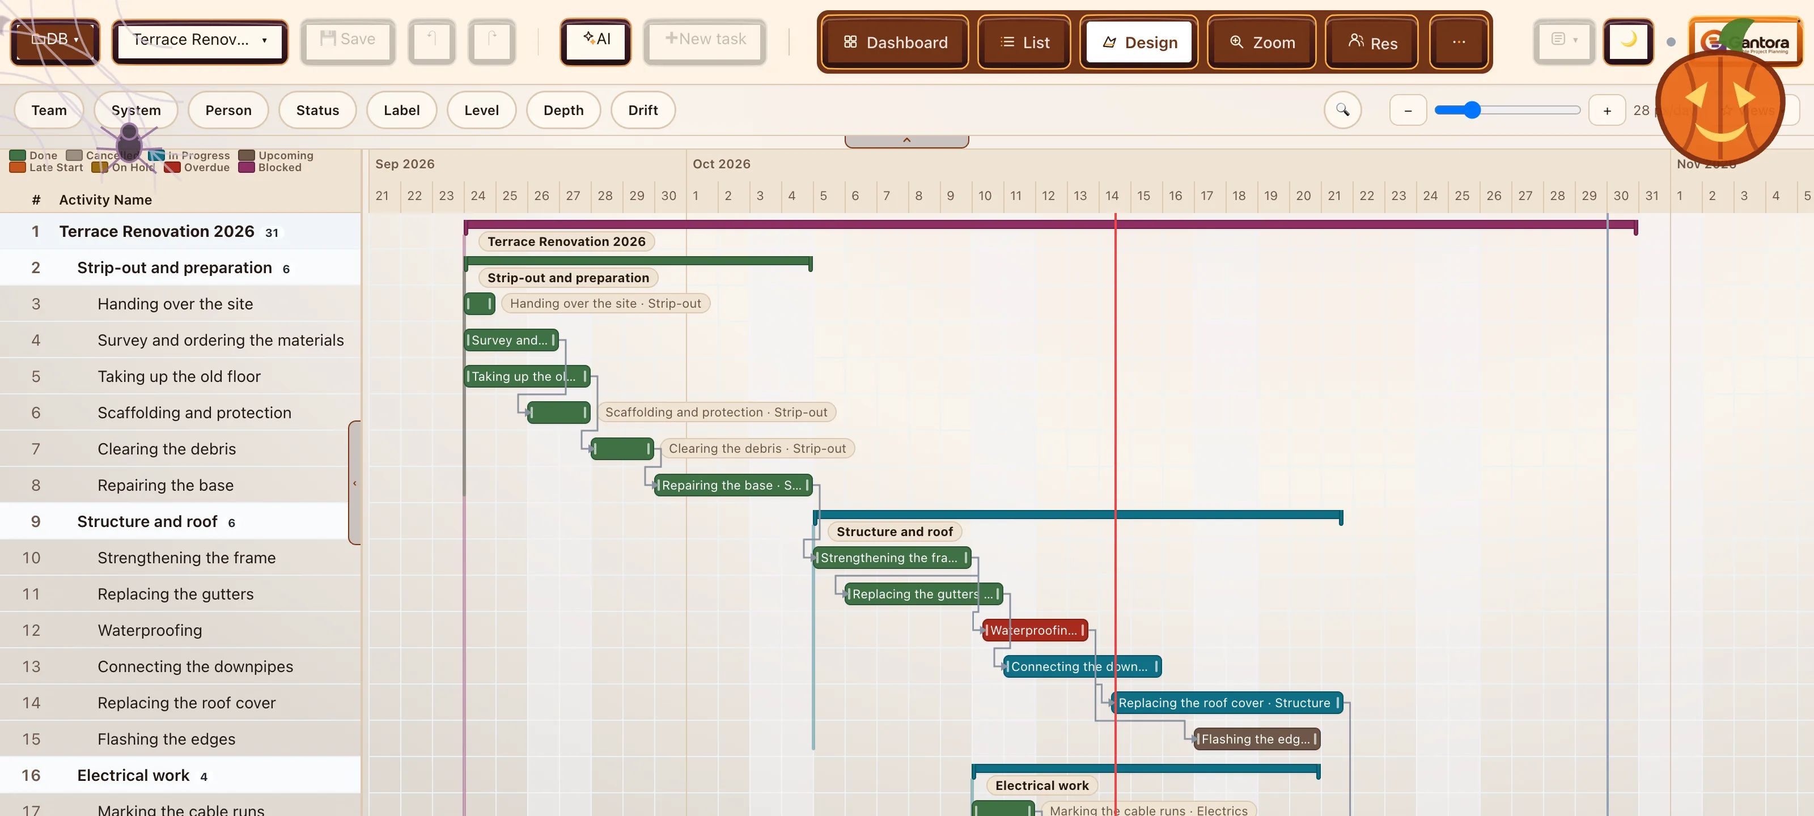Toggle the Person grouping chip
Viewport: 1814px width, 816px height.
(x=228, y=110)
